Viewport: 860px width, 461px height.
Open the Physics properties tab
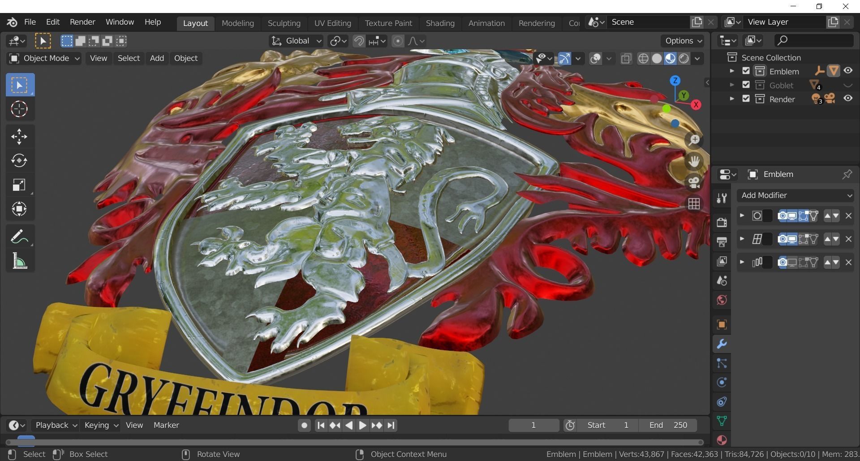722,383
